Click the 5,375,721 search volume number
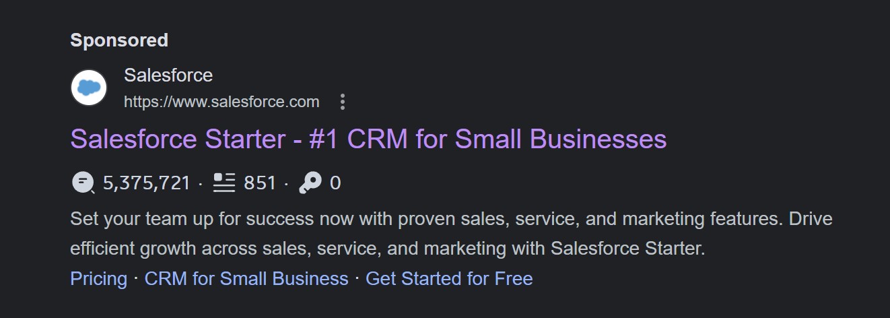Viewport: 890px width, 318px height. (x=147, y=183)
